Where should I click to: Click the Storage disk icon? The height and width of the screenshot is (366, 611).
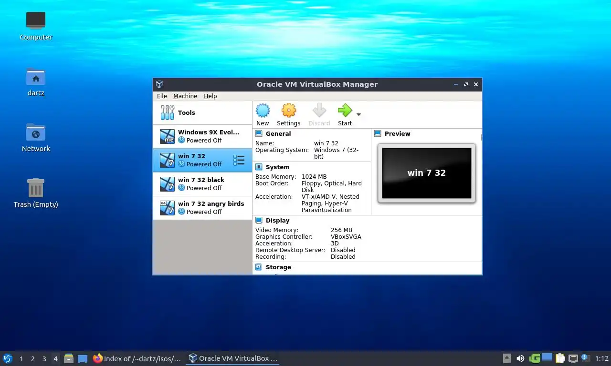(259, 267)
